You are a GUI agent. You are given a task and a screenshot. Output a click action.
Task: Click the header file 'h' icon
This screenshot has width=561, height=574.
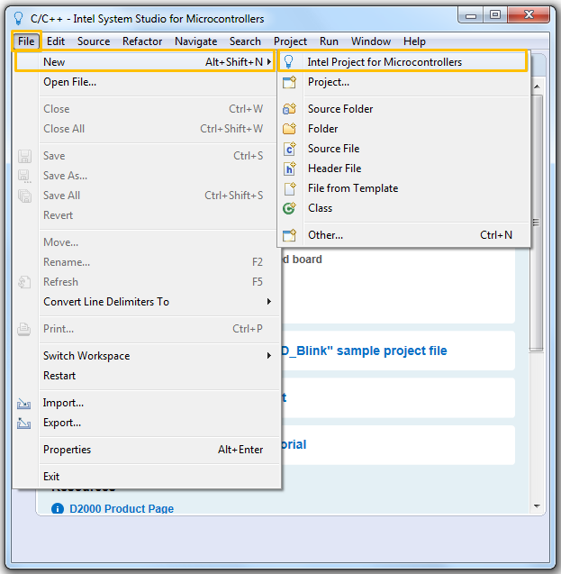pos(290,169)
